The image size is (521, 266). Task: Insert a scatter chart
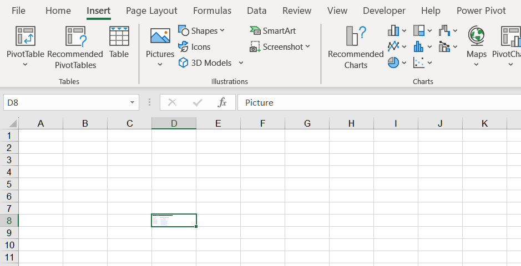point(419,62)
